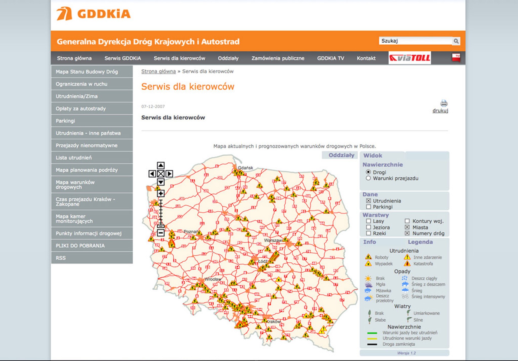This screenshot has width=518, height=361.
Task: Uncheck the Utrudnienia checkbox
Action: (368, 201)
